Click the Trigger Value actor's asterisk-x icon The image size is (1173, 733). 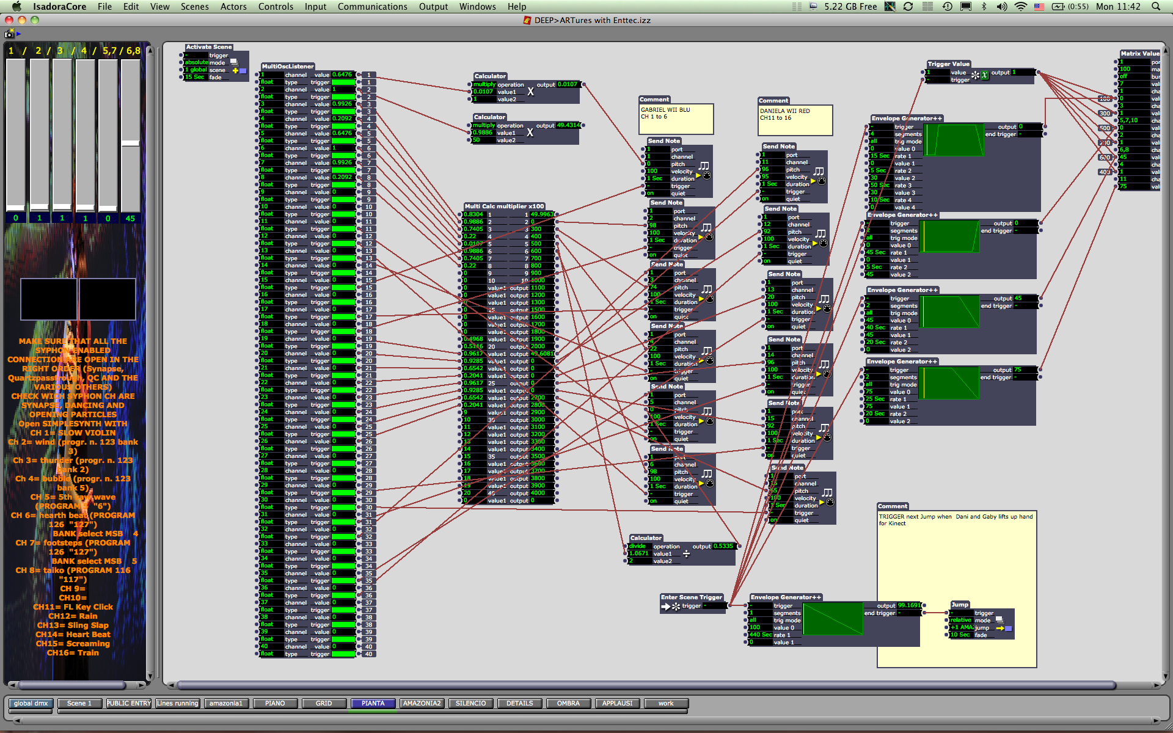tap(979, 75)
